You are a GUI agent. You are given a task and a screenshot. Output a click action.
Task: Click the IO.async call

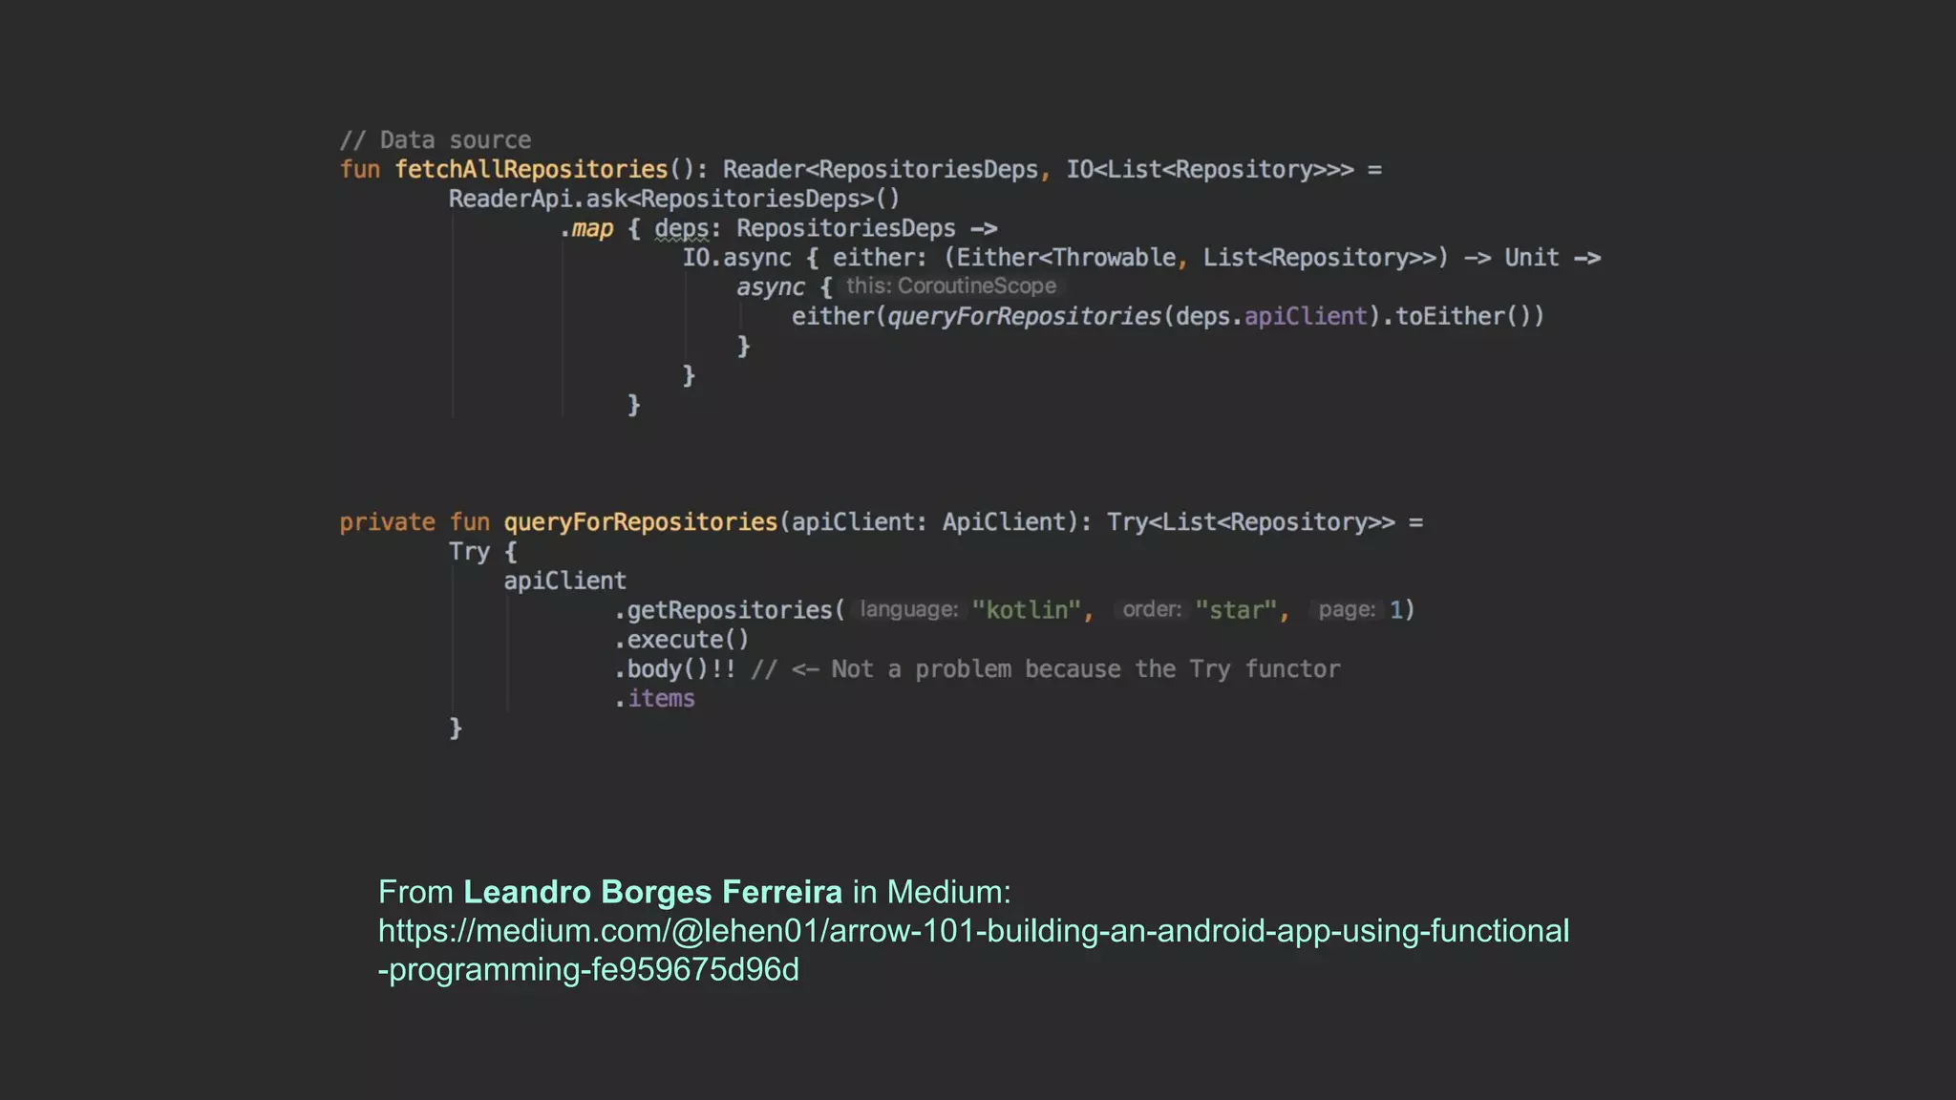[x=736, y=258]
